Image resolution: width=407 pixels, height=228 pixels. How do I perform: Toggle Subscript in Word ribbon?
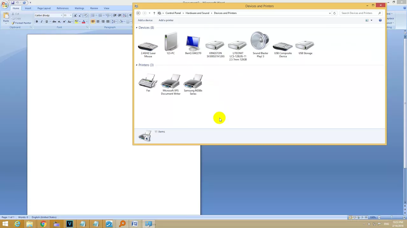(x=59, y=22)
